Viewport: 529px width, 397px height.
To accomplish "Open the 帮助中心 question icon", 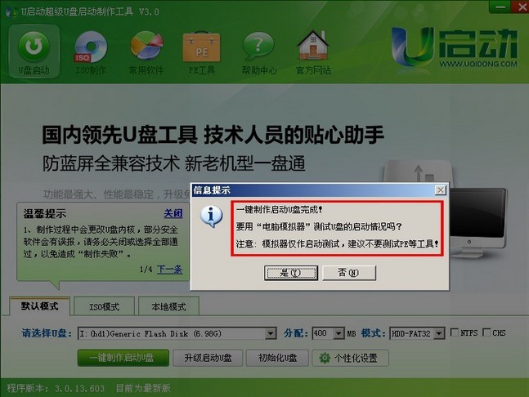I will click(x=258, y=52).
